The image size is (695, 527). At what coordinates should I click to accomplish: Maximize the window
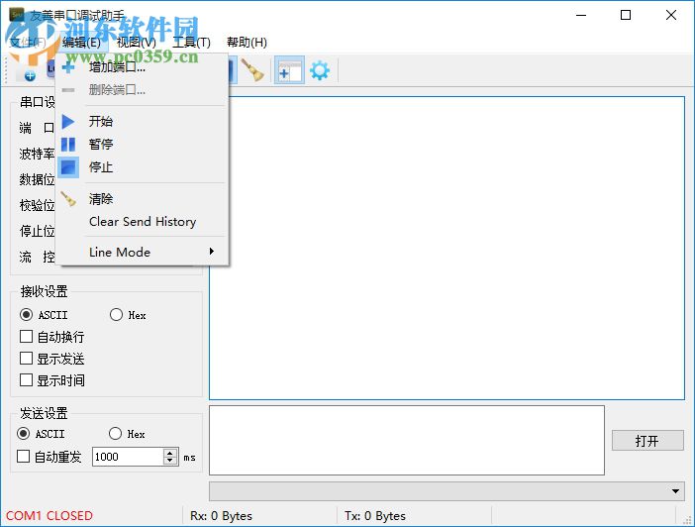pos(626,15)
